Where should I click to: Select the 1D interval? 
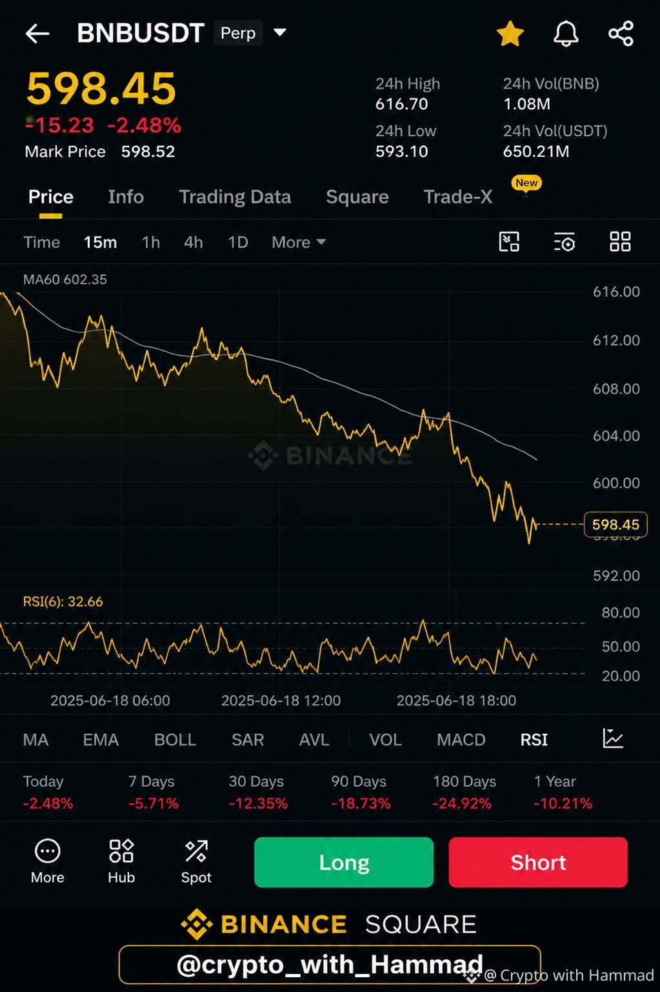[237, 243]
